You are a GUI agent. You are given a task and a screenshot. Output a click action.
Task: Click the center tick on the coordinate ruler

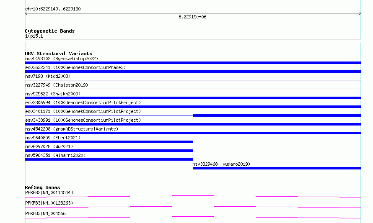193,13
